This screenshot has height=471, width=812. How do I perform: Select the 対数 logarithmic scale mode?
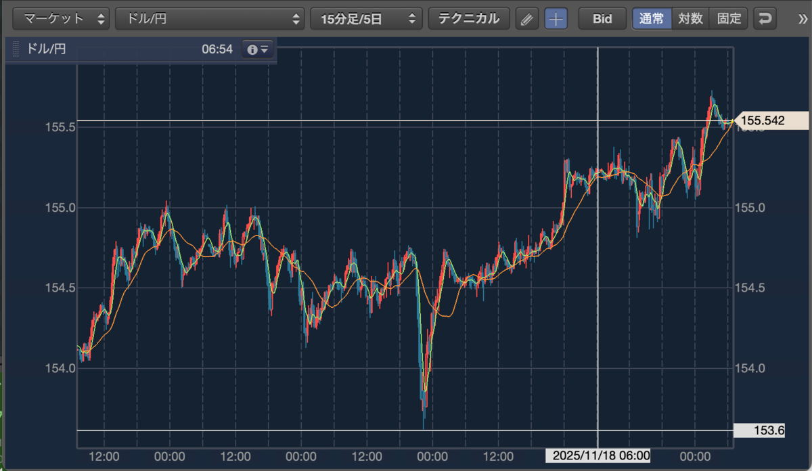[x=691, y=19]
